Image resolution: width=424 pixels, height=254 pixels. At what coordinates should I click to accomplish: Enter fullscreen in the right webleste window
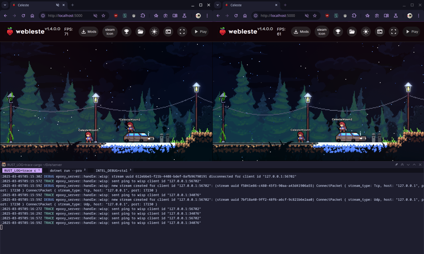394,31
